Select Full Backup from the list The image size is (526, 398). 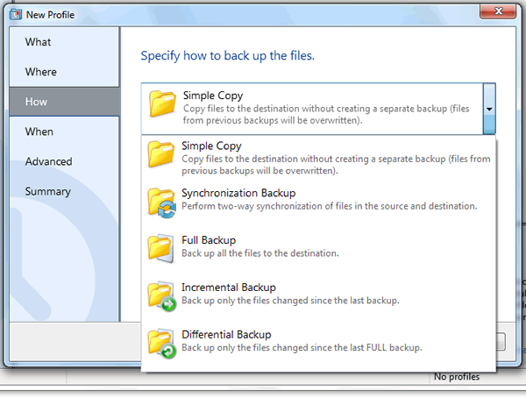pyautogui.click(x=209, y=240)
